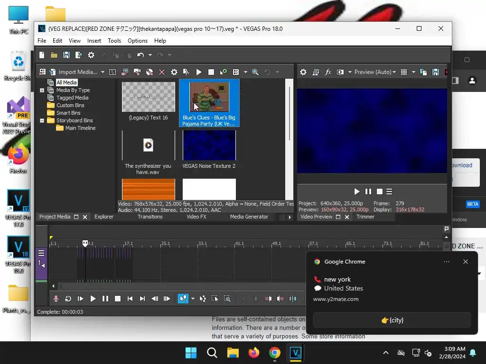The width and height of the screenshot is (486, 364).
Task: Open Windows Start menu on taskbar
Action: [x=191, y=353]
